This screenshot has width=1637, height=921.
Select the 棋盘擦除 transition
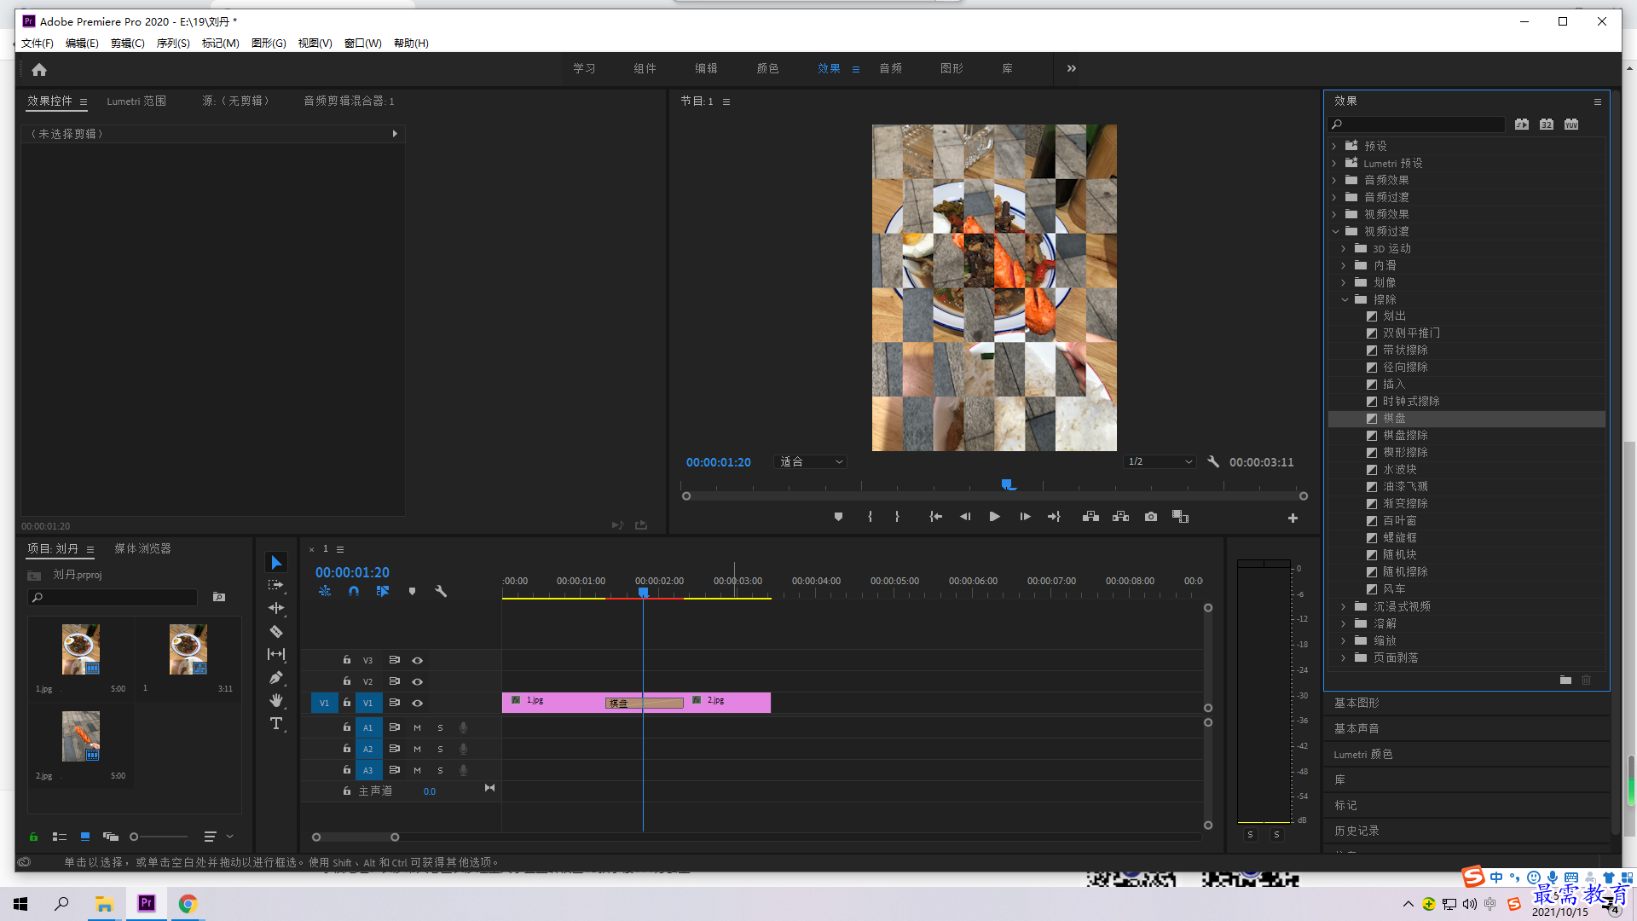coord(1405,435)
